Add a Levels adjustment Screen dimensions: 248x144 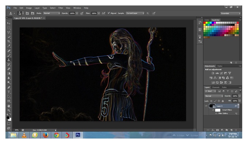click(217, 73)
